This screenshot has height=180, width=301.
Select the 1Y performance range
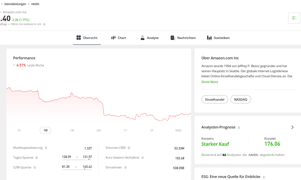[125, 131]
